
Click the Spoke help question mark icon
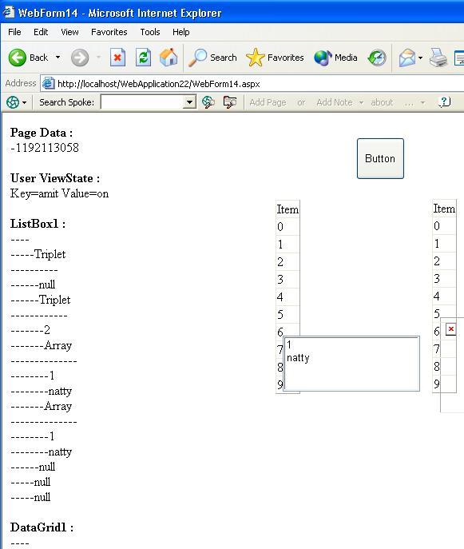(444, 102)
